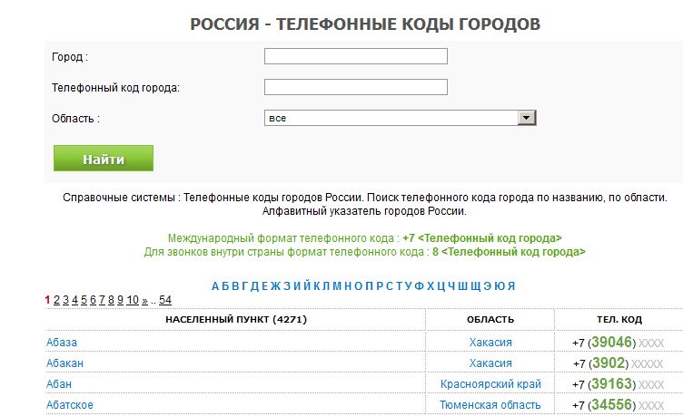Go to page 5 of results
This screenshot has height=416, width=683.
[84, 300]
